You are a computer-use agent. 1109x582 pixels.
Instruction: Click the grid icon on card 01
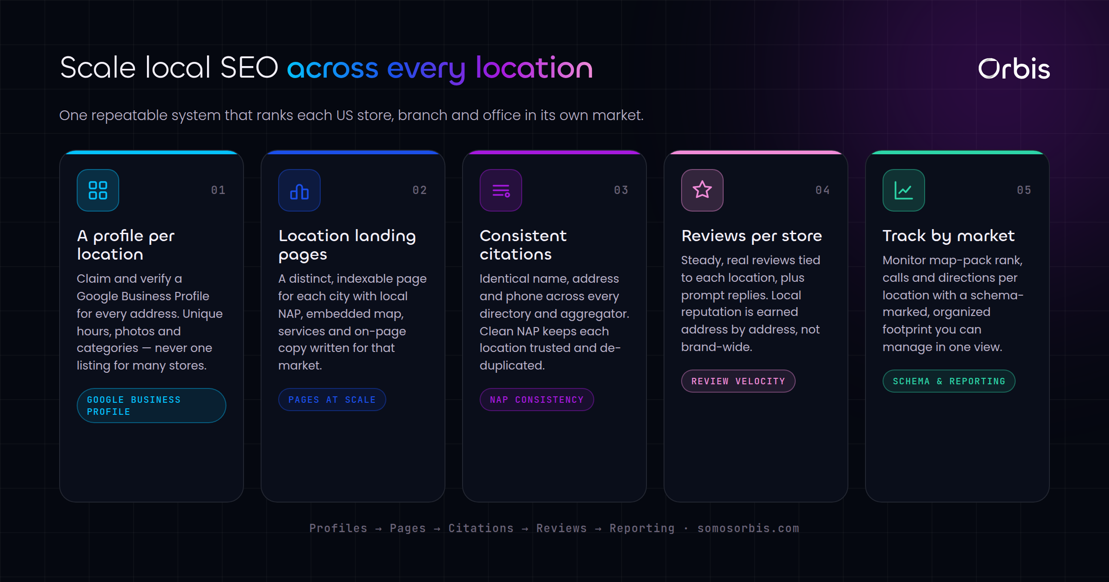(x=98, y=190)
